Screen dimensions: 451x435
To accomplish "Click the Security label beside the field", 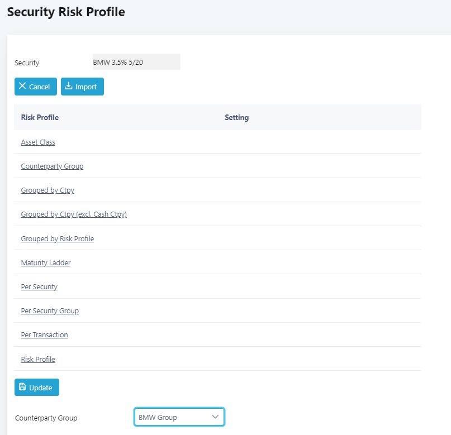I will click(x=27, y=63).
